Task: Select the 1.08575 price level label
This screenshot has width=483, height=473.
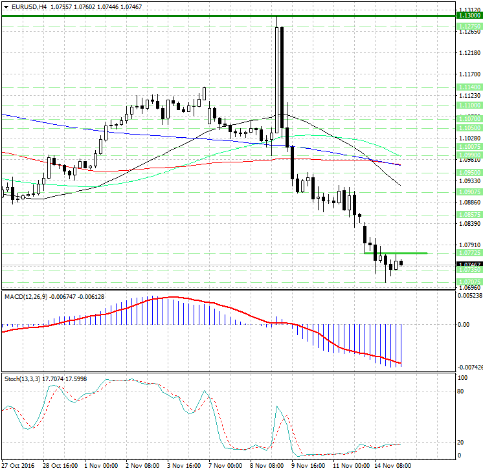Action: click(469, 215)
